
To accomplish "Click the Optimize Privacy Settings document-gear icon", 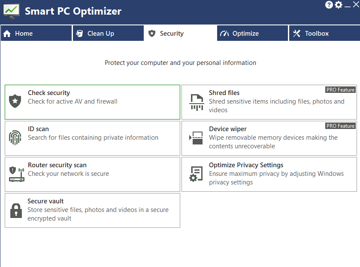I will pos(196,174).
